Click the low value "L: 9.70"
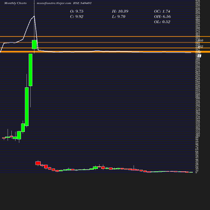The width and height of the screenshot is (210, 210). (118, 17)
